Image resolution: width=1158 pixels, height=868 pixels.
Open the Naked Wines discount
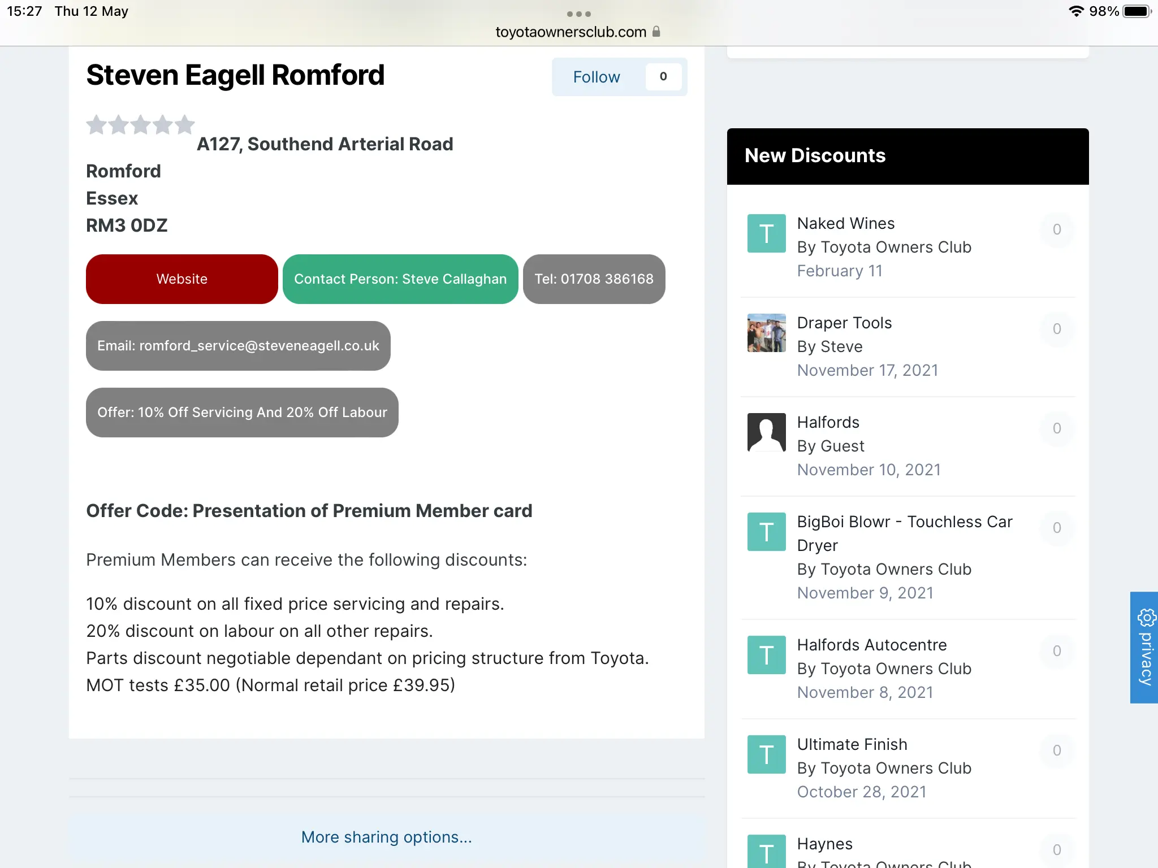click(x=846, y=223)
